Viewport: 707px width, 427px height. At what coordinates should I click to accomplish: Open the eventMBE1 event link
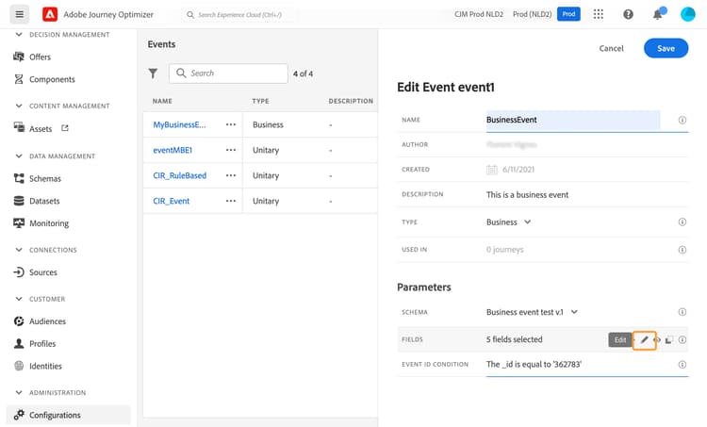tap(173, 150)
